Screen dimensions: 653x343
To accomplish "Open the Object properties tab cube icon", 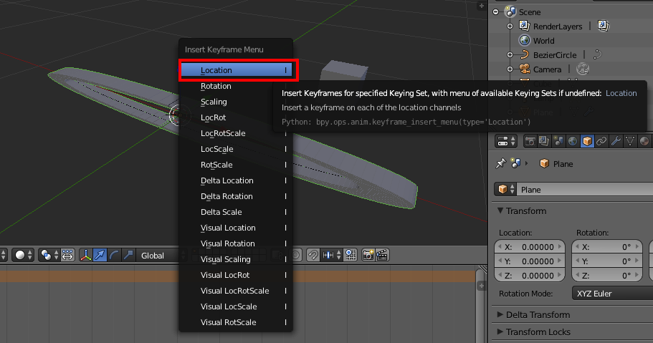I will click(x=587, y=141).
